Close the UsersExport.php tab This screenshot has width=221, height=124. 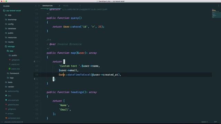[x=59, y=6]
